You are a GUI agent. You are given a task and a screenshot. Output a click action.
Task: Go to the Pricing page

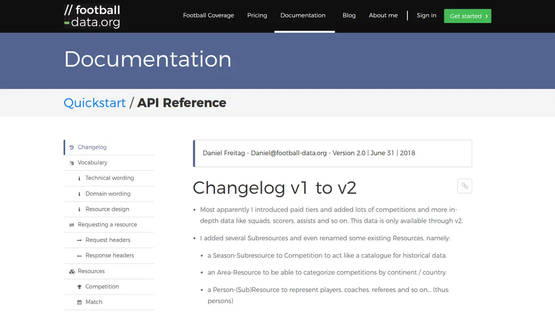point(257,15)
